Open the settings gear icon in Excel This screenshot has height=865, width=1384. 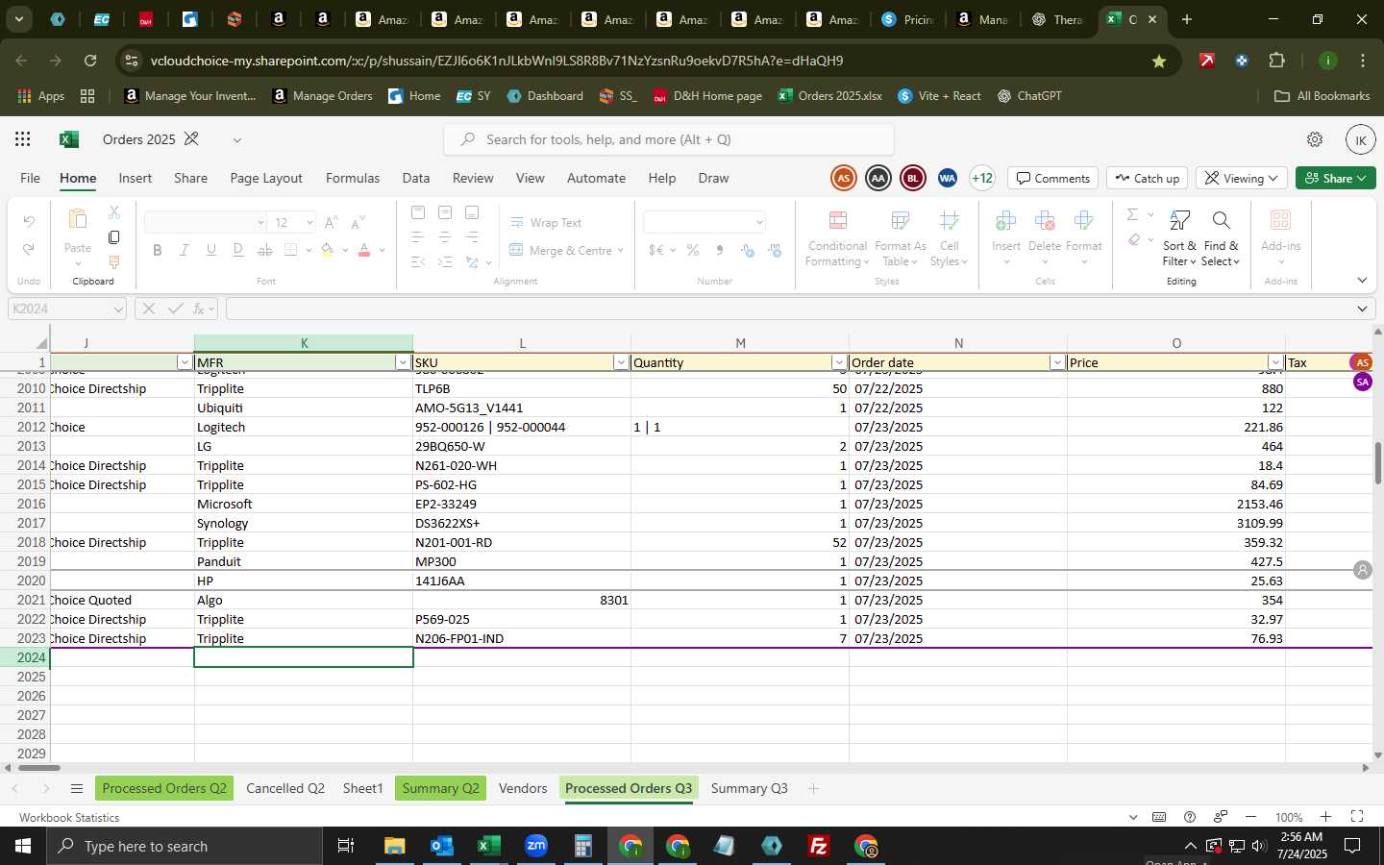tap(1315, 139)
